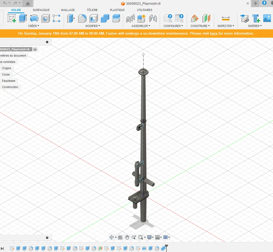Screen dimensions: 273x252
Task: Use the Shell tool in MODIFIER
Action: pos(94,18)
